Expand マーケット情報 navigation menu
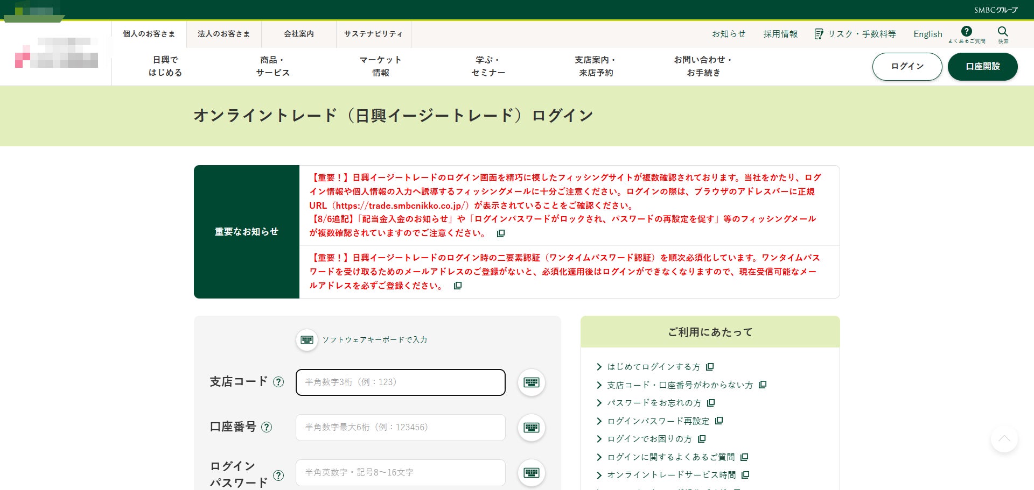 (380, 66)
